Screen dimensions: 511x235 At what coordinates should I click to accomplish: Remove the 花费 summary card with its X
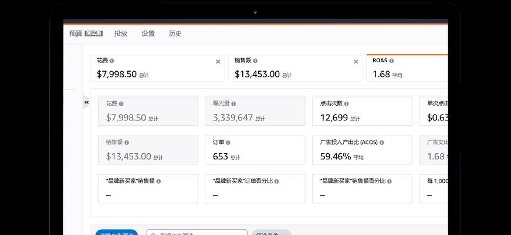tap(218, 62)
